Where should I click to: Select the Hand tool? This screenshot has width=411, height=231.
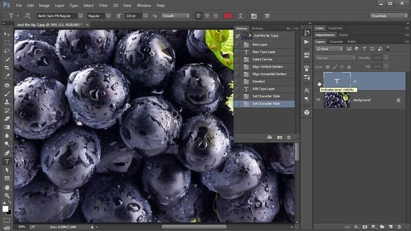[x=7, y=187]
